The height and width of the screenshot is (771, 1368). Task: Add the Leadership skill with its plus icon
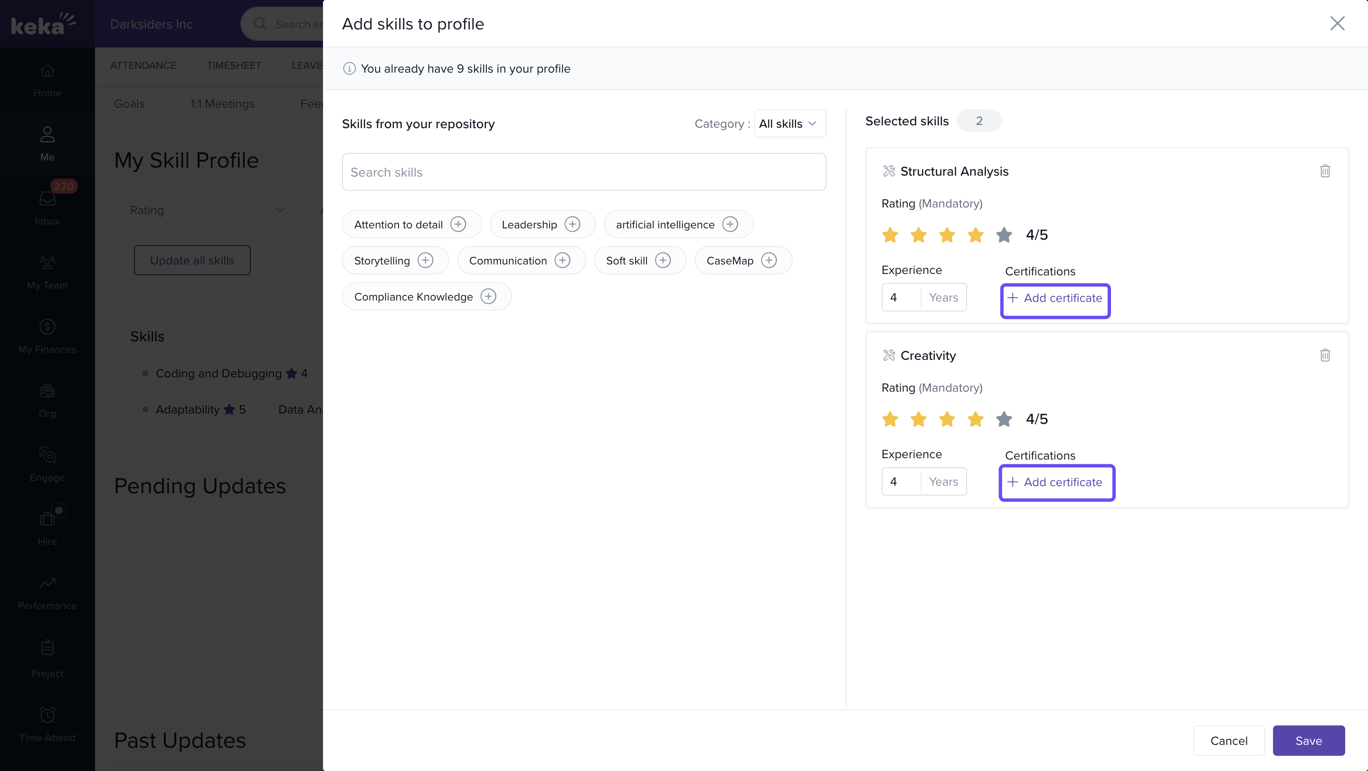(x=572, y=225)
